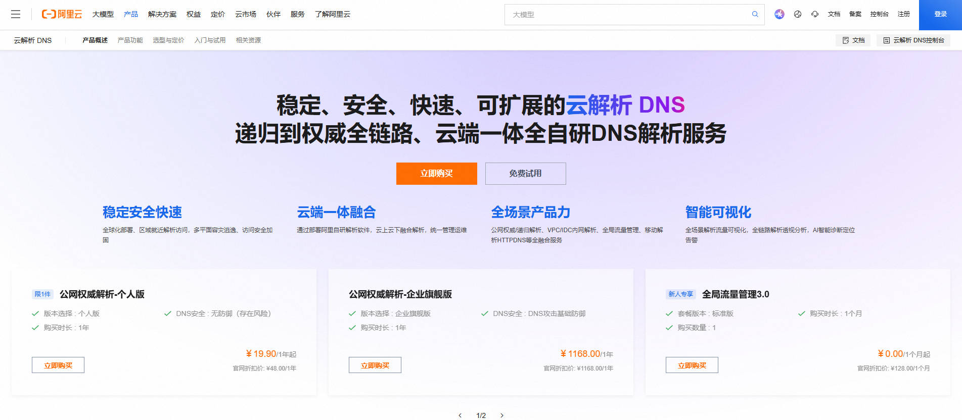Viewport: 962px width, 420px height.
Task: Click the 公网权威解析-企业旗舰版 card title
Action: coord(400,294)
